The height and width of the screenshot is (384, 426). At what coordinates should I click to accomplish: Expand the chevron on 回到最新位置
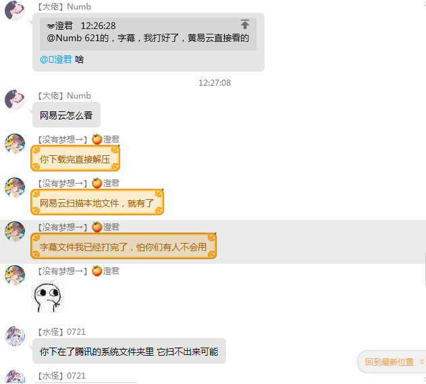[x=422, y=362]
